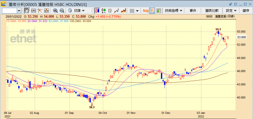This screenshot has width=253, height=119.
Task: Click the 事件 button
Action: (x=193, y=11)
